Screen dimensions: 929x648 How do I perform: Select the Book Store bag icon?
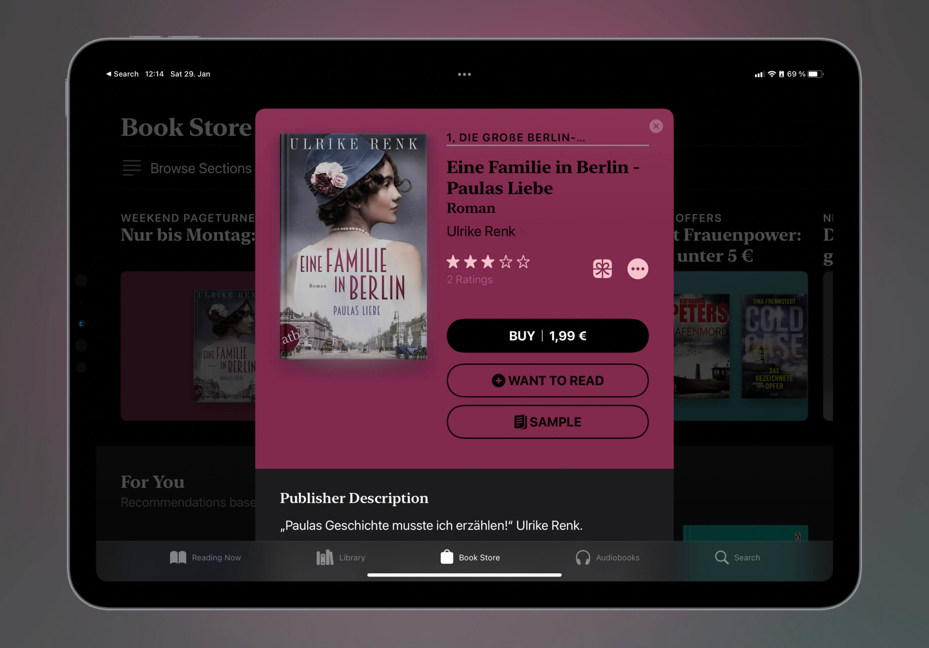pos(447,557)
